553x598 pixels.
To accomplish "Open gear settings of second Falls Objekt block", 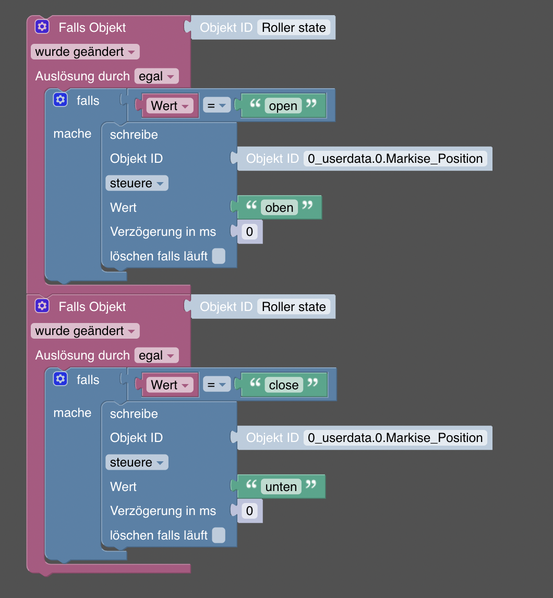I will 42,306.
